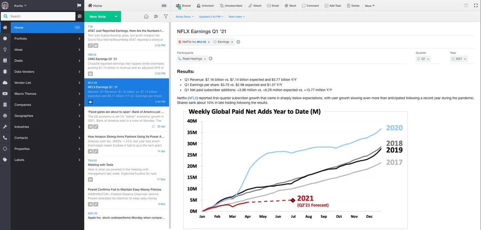Click the Add Task button
The height and width of the screenshot is (230, 481).
[333, 6]
